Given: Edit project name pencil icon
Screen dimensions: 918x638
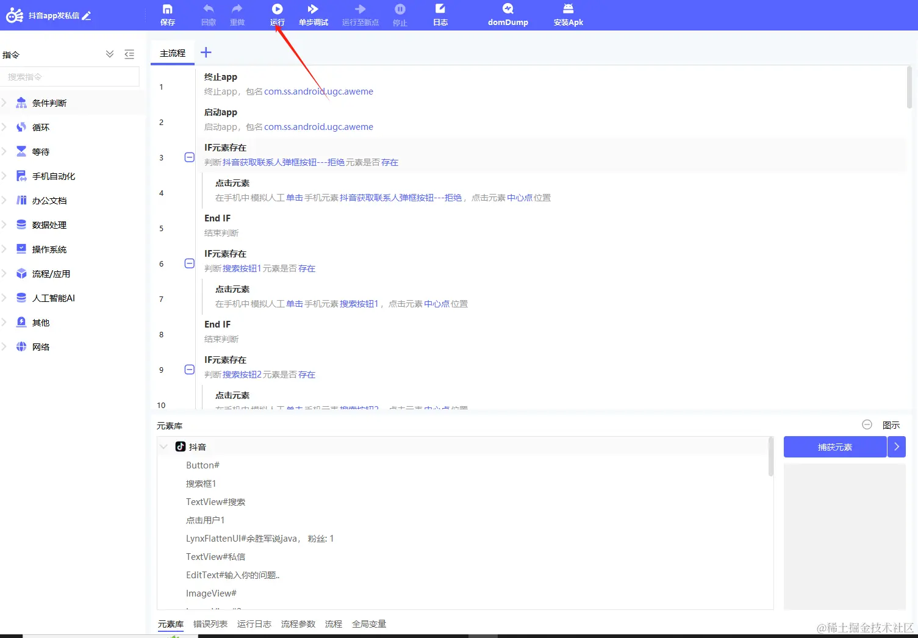Looking at the screenshot, I should click(x=87, y=16).
